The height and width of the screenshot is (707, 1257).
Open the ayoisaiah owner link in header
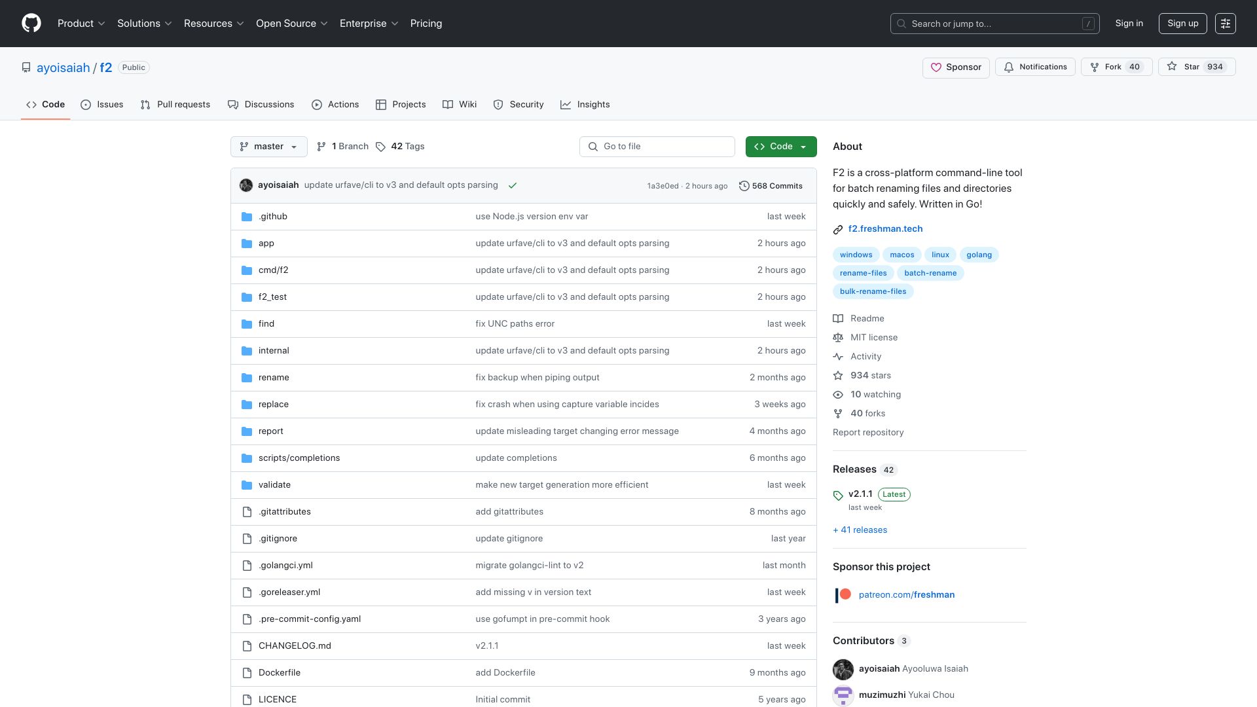click(x=64, y=68)
